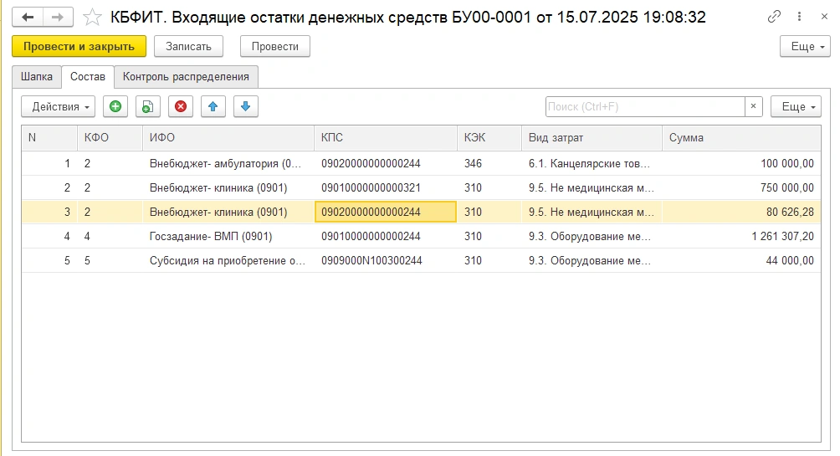Open the three-dot window menu
Screen dimensions: 840x456
pyautogui.click(x=799, y=17)
